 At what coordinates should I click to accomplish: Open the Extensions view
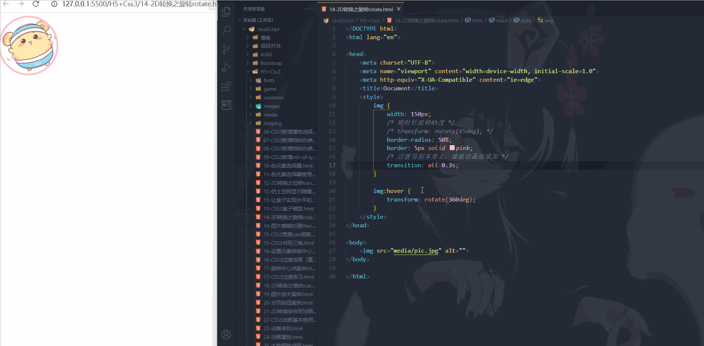(226, 86)
